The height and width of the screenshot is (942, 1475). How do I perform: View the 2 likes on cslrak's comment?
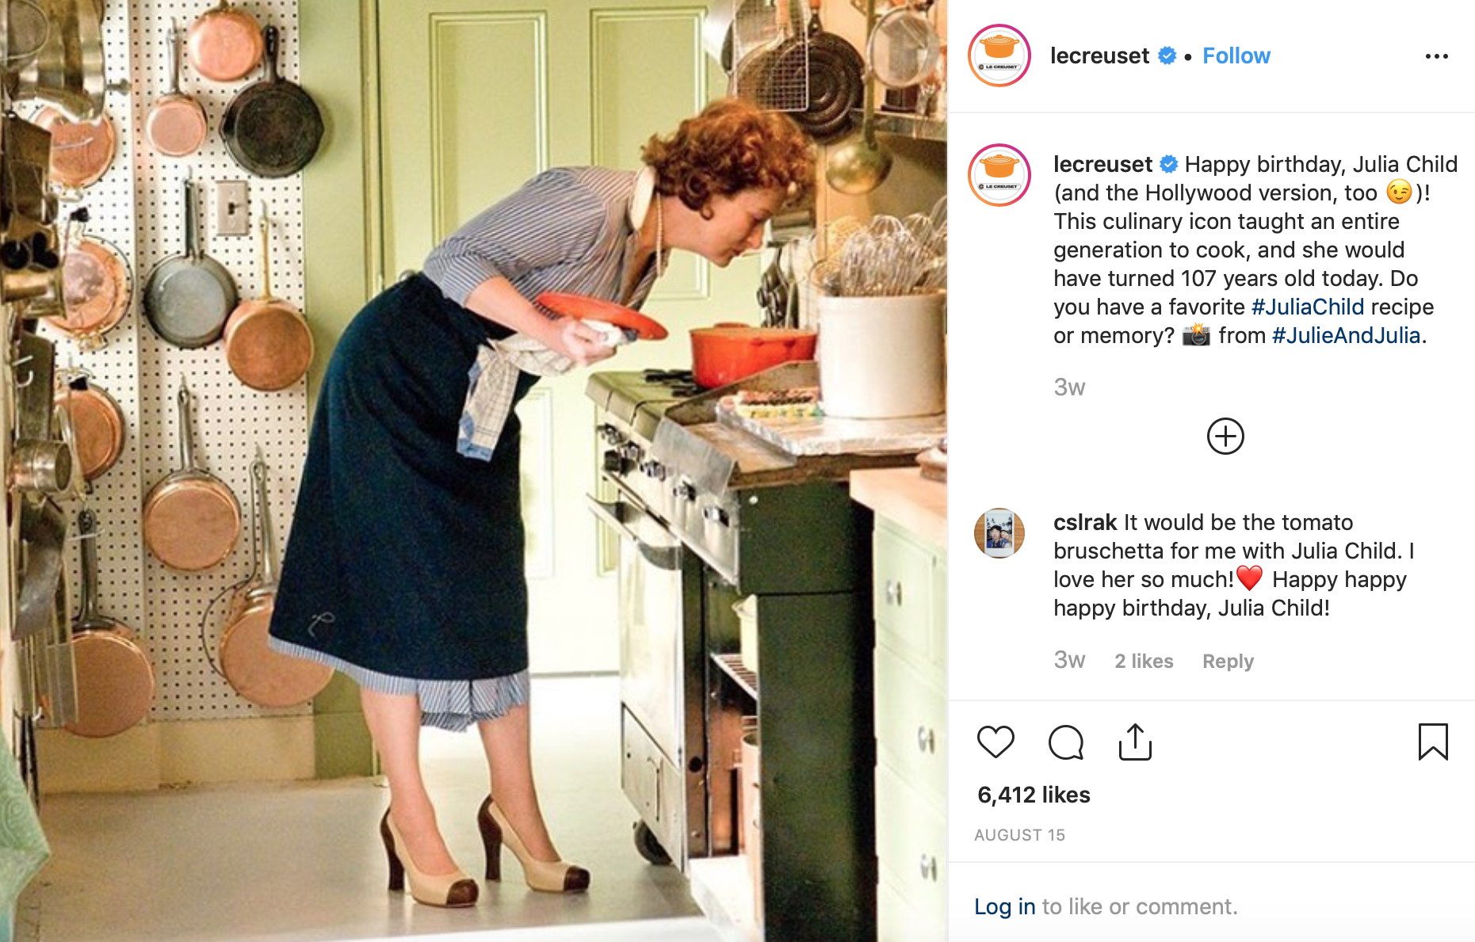click(x=1144, y=661)
